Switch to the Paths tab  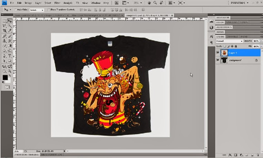[244, 37]
